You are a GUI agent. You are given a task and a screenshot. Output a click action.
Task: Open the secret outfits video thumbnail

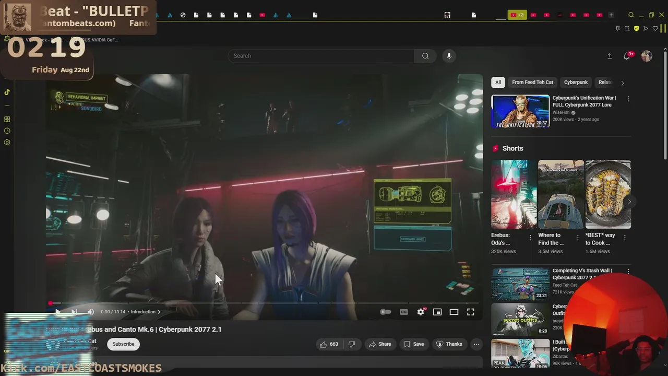click(x=520, y=320)
